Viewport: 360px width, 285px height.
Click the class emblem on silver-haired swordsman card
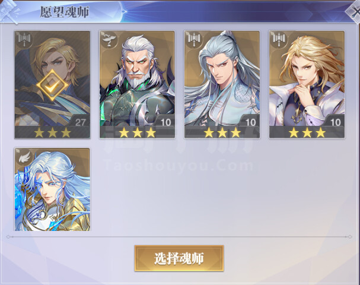tap(194, 40)
